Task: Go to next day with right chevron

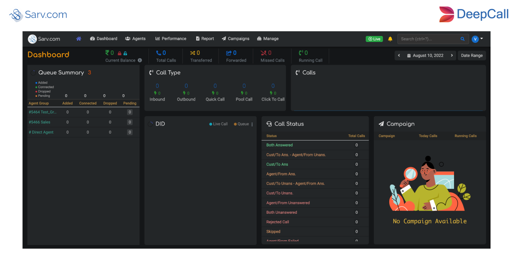Action: pos(451,55)
